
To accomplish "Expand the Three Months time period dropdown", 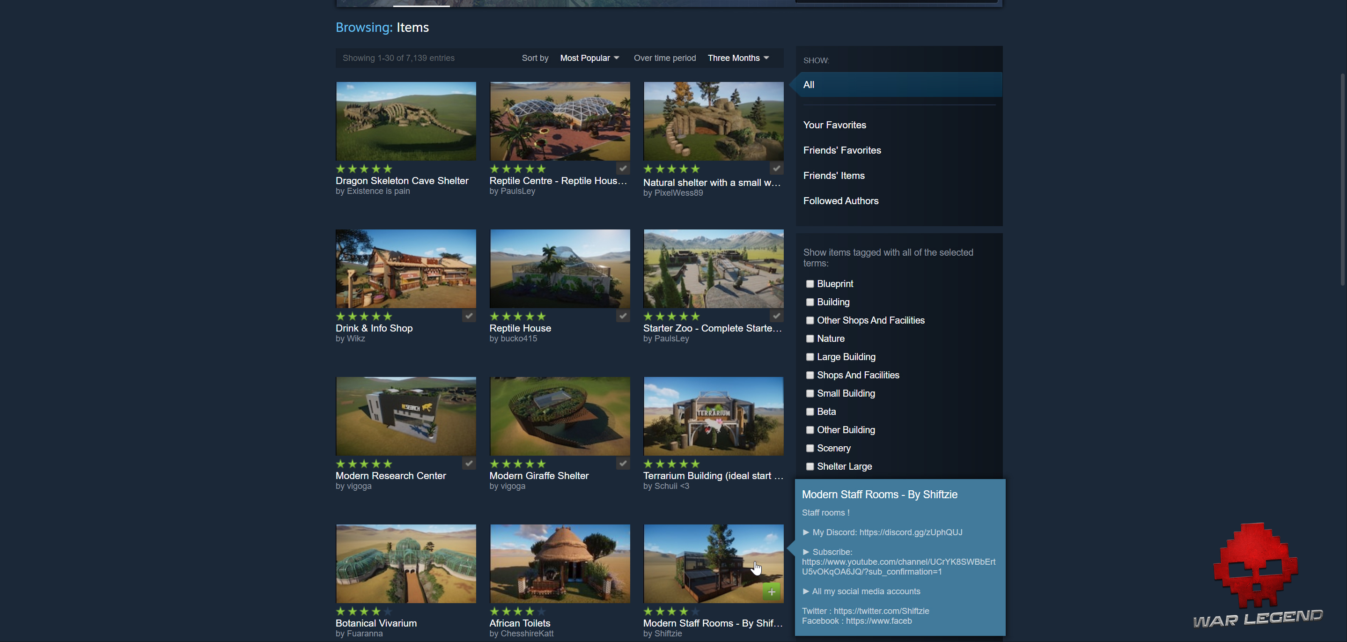I will click(738, 58).
